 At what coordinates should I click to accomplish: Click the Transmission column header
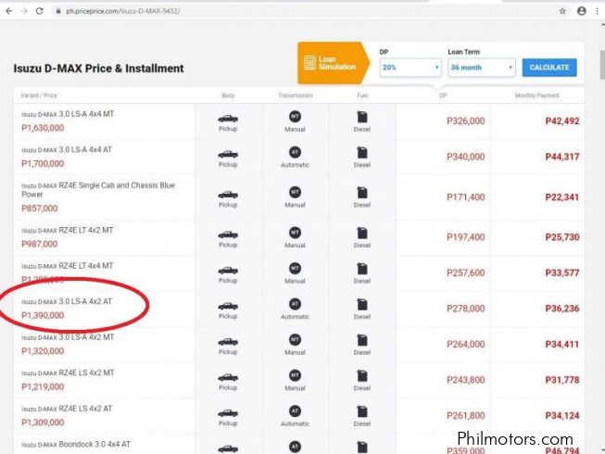pyautogui.click(x=295, y=95)
